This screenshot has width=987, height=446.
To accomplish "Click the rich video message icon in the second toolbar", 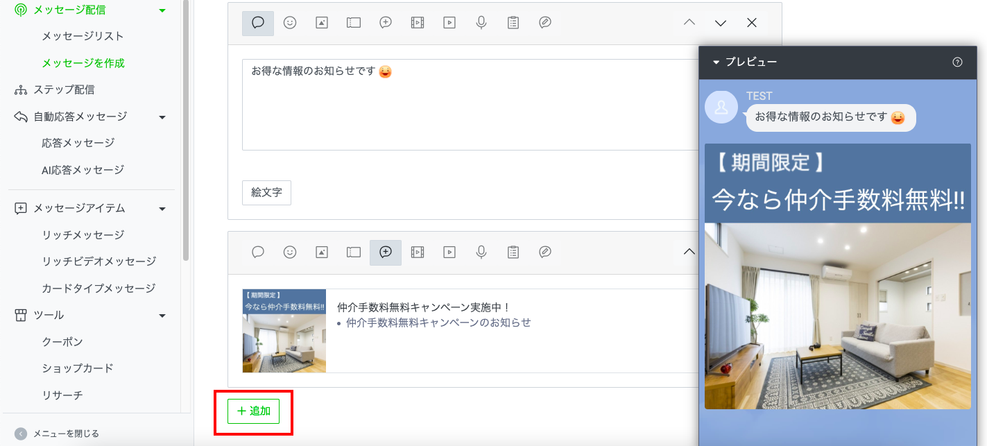I will pyautogui.click(x=418, y=252).
